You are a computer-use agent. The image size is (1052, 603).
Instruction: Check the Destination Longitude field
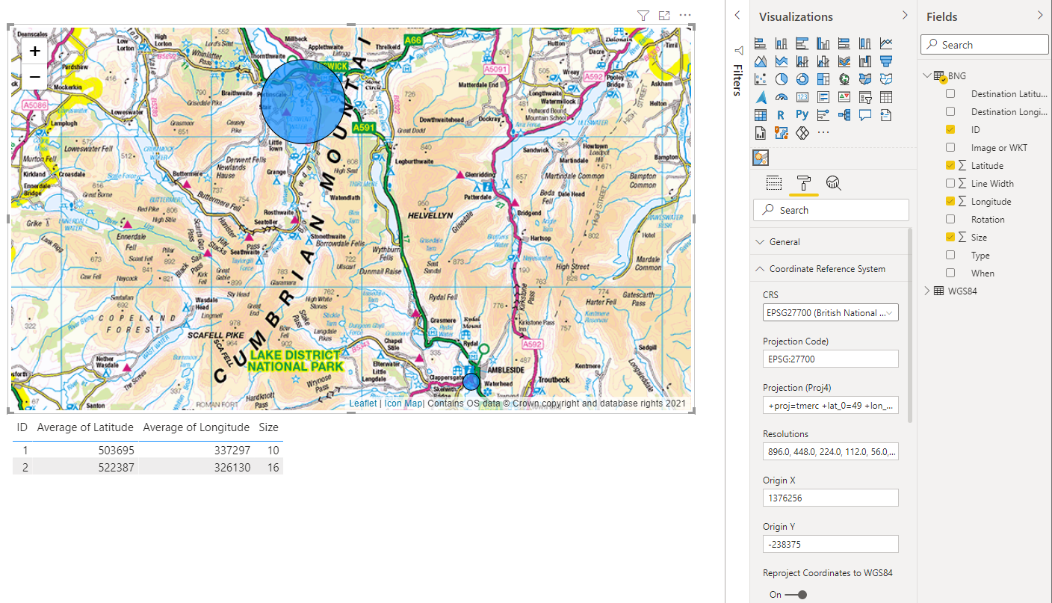click(950, 112)
